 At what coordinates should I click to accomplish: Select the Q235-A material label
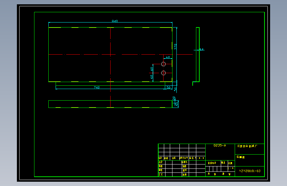coord(220,146)
